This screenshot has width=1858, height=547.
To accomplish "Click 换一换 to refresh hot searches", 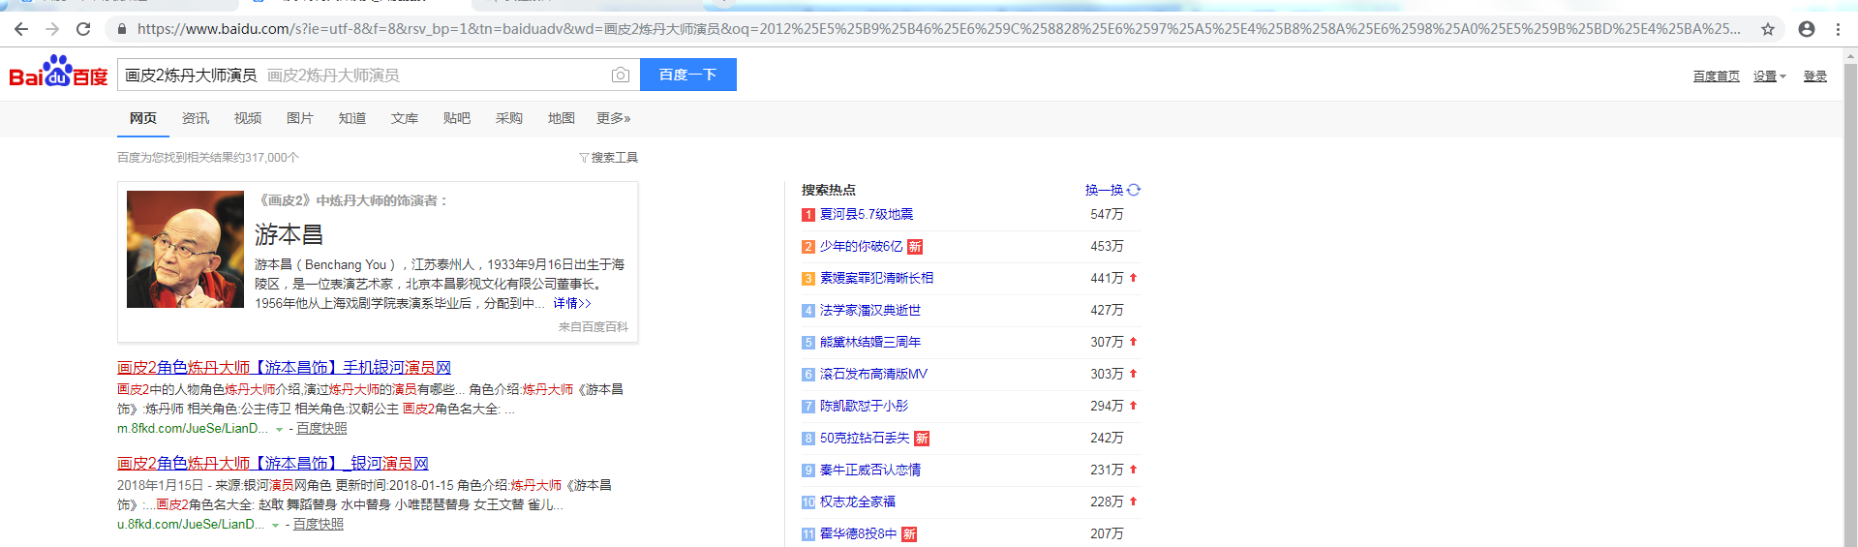I will click(x=1104, y=190).
